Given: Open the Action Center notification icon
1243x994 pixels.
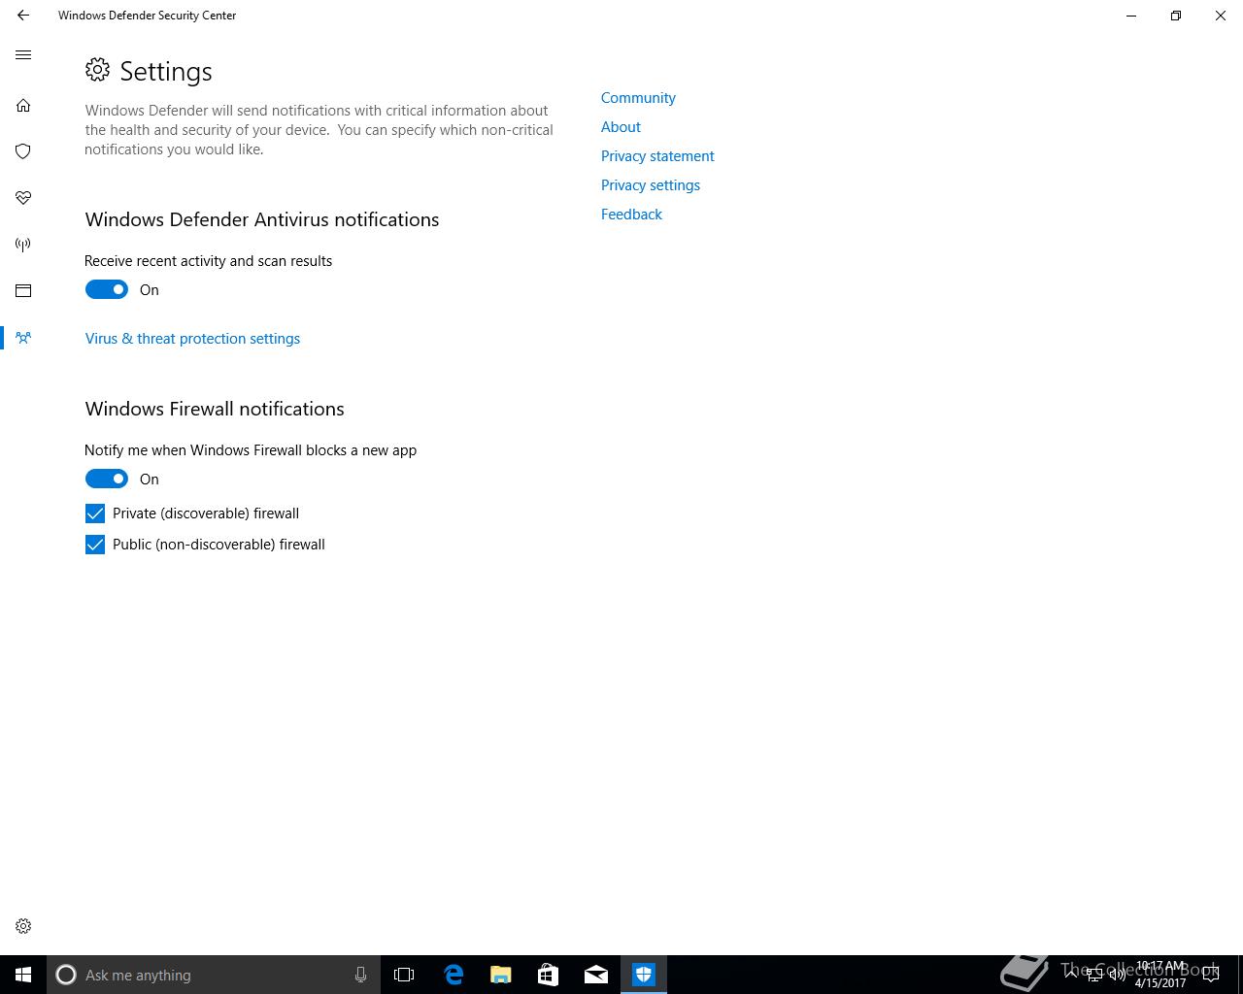Looking at the screenshot, I should (1211, 975).
